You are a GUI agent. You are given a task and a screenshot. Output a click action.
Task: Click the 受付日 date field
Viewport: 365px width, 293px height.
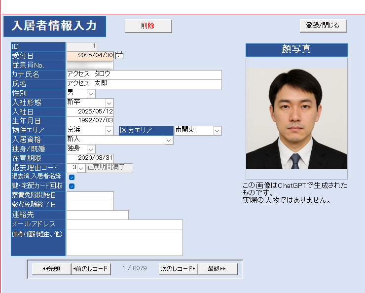point(90,56)
